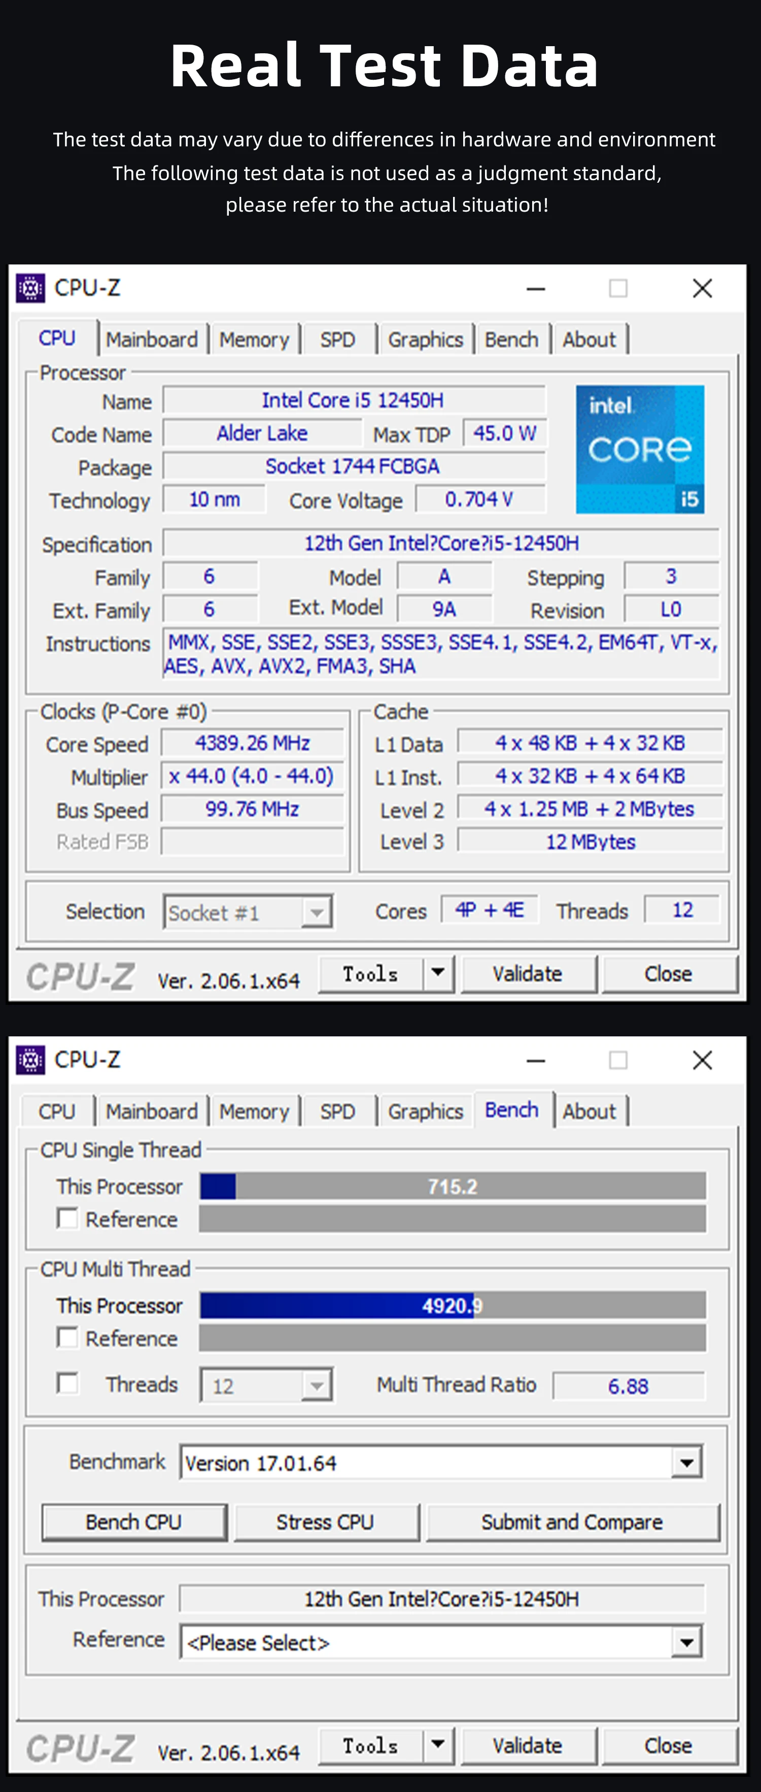Start the Stress CPU test
The width and height of the screenshot is (761, 1792).
326,1522
